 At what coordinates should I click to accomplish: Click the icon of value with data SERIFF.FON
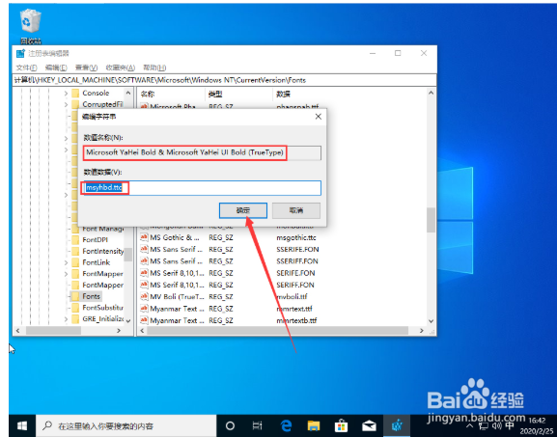[x=144, y=285]
